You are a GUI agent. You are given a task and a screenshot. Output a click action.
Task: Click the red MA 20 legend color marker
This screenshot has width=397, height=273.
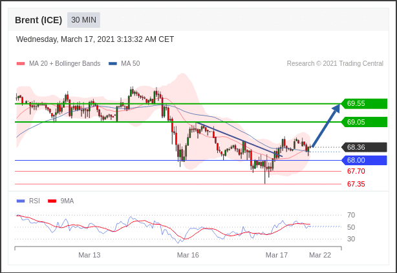(21, 63)
